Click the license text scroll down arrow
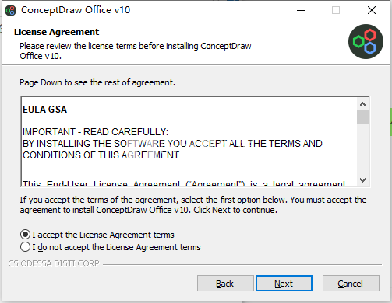The height and width of the screenshot is (303, 392). [362, 179]
